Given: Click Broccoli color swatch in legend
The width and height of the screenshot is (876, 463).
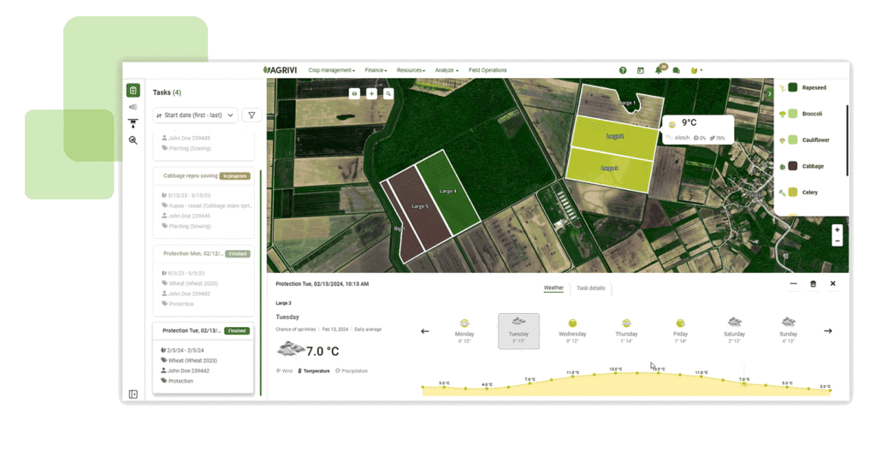Looking at the screenshot, I should [793, 114].
